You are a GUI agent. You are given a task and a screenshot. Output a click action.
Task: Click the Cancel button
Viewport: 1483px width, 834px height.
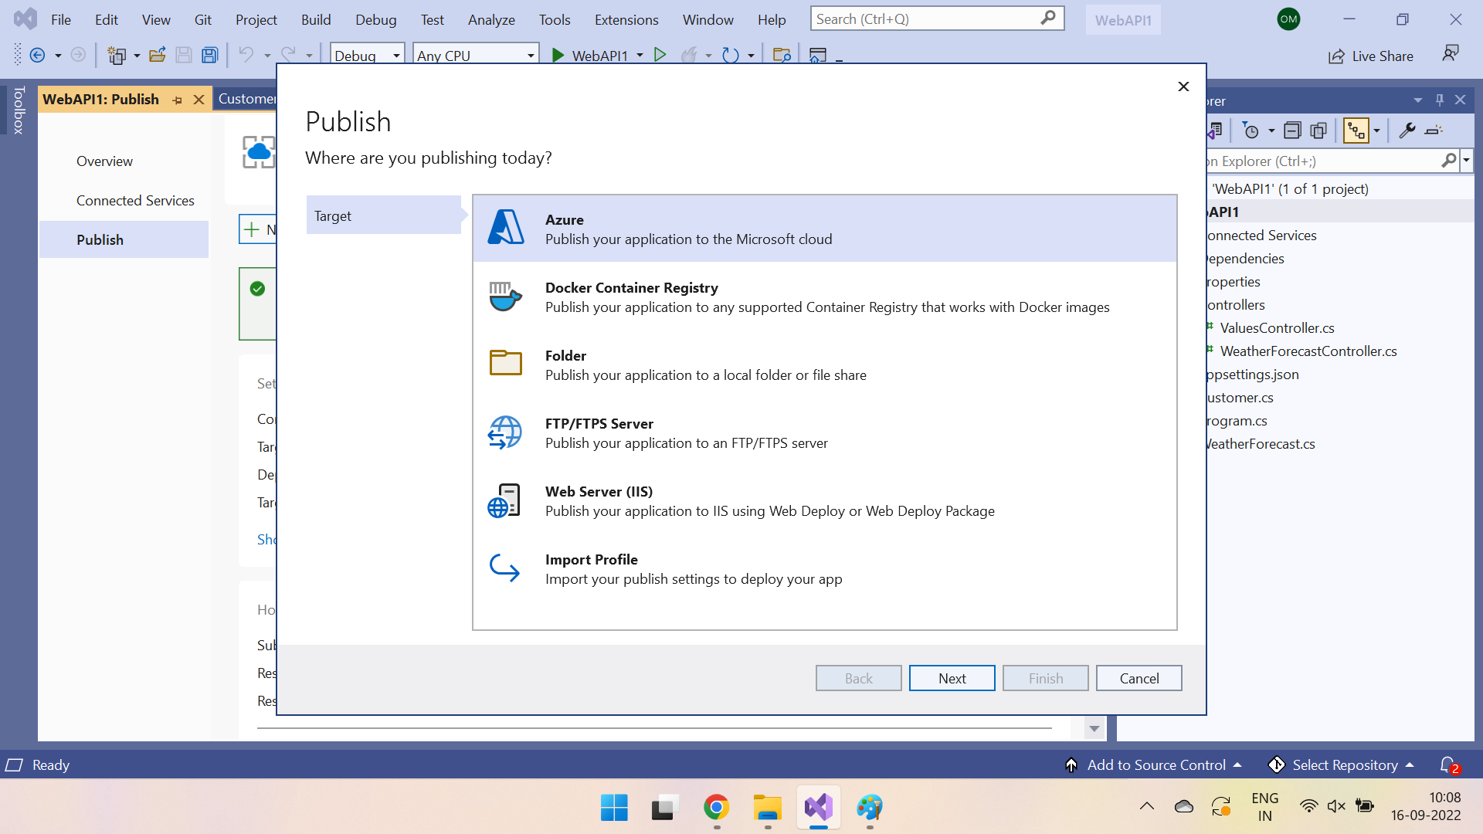point(1139,678)
